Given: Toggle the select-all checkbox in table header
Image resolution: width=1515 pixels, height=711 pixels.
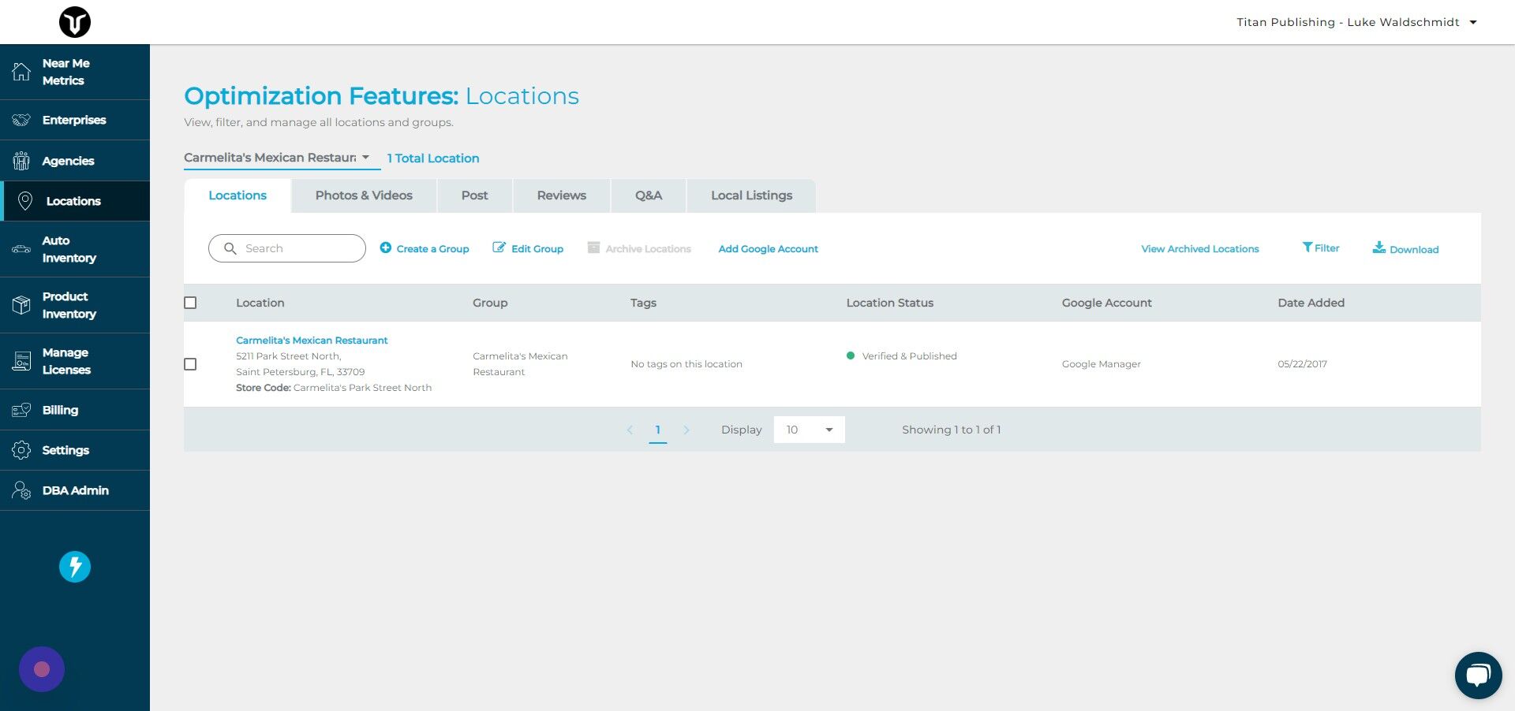Looking at the screenshot, I should coord(190,303).
